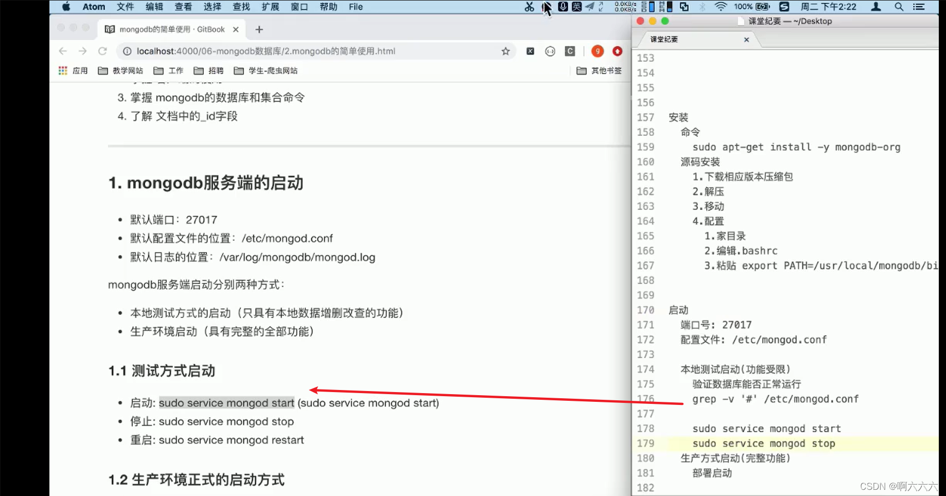Viewport: 946px width, 496px height.
Task: Click the paper plane icon in menu bar
Action: pos(590,7)
